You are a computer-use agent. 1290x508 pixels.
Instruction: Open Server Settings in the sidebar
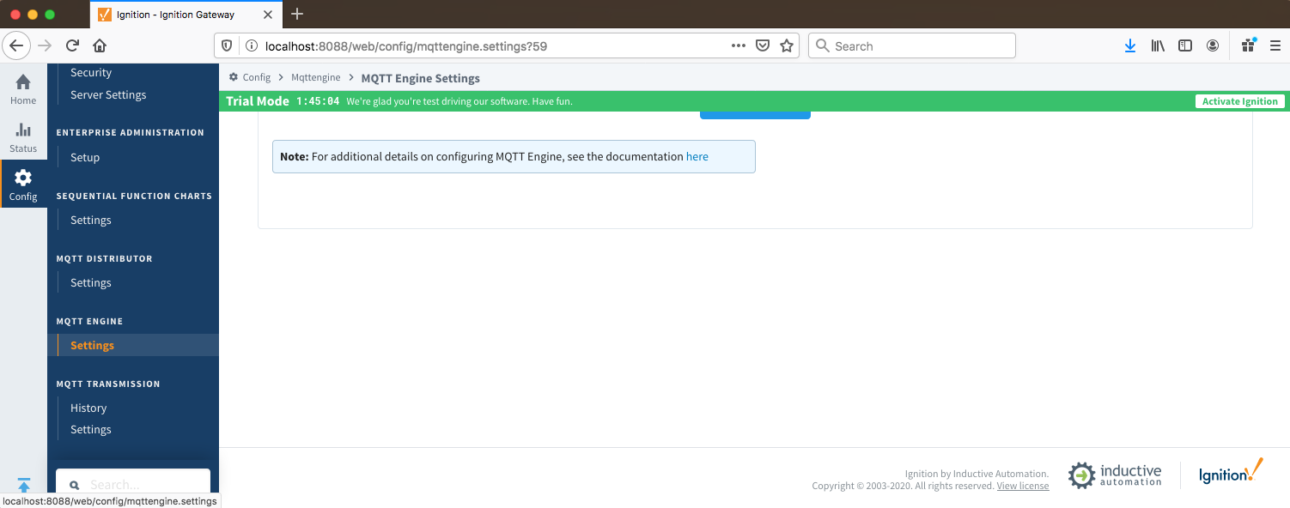(x=108, y=94)
